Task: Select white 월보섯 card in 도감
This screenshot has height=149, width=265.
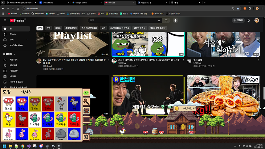Action: click(x=9, y=104)
